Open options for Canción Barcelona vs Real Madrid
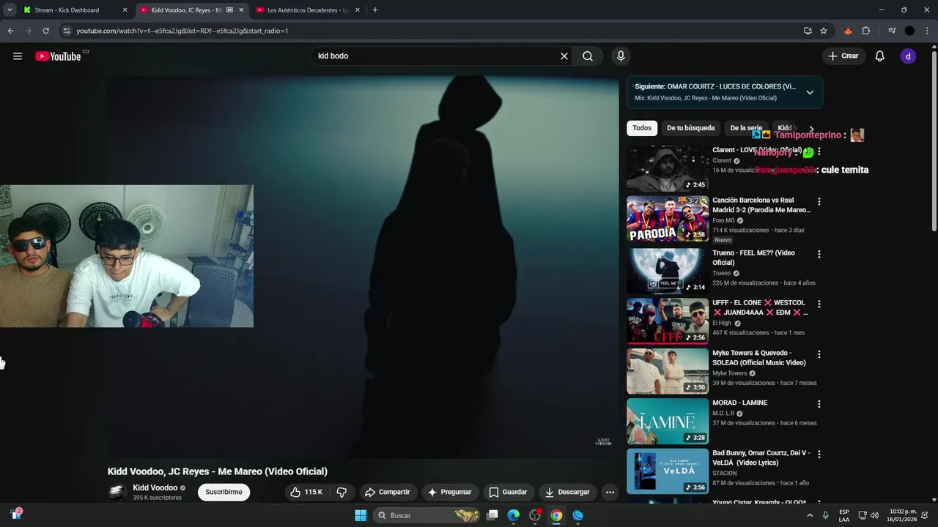This screenshot has height=527, width=938. (x=819, y=201)
